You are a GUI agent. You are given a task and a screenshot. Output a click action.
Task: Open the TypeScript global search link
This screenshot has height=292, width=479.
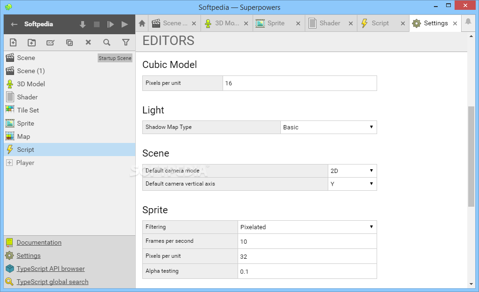(x=53, y=282)
